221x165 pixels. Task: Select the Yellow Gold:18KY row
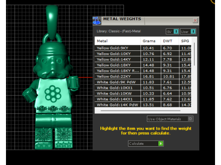pos(143,65)
